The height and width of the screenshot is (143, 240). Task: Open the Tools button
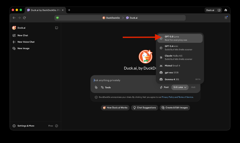point(106,87)
